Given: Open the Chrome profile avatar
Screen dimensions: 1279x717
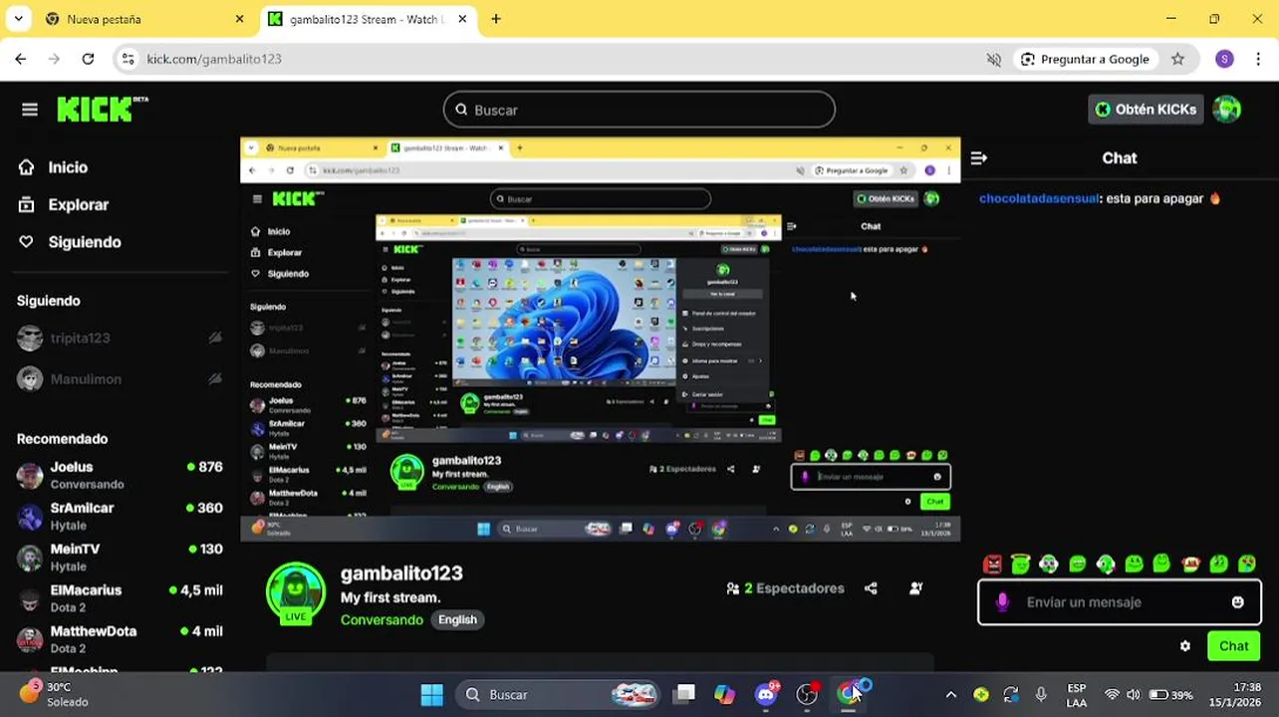Looking at the screenshot, I should click(1224, 59).
